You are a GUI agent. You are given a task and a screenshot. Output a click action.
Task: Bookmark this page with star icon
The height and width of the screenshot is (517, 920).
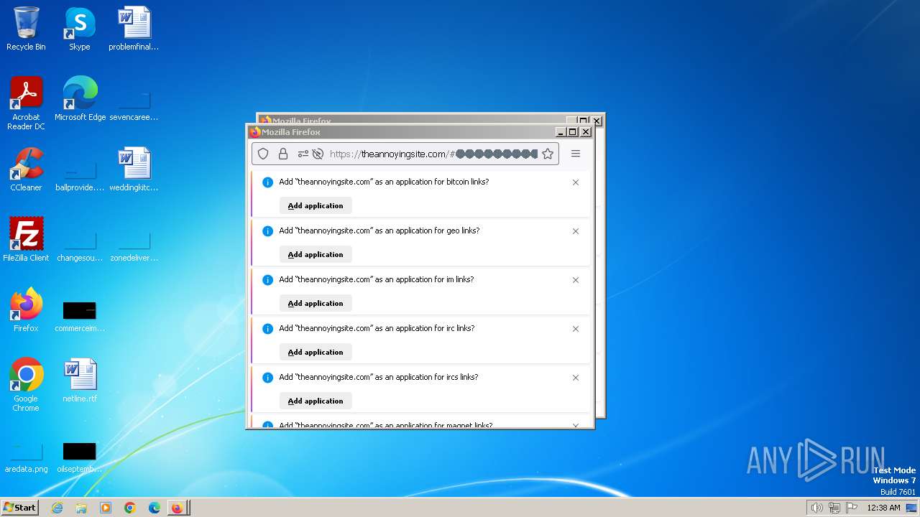click(548, 154)
